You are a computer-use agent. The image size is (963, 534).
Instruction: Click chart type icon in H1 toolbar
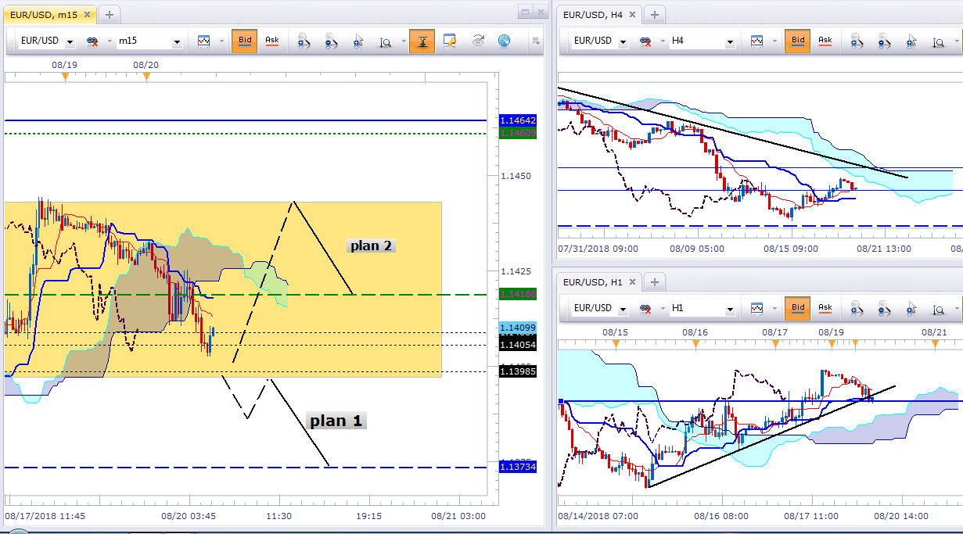(x=757, y=309)
